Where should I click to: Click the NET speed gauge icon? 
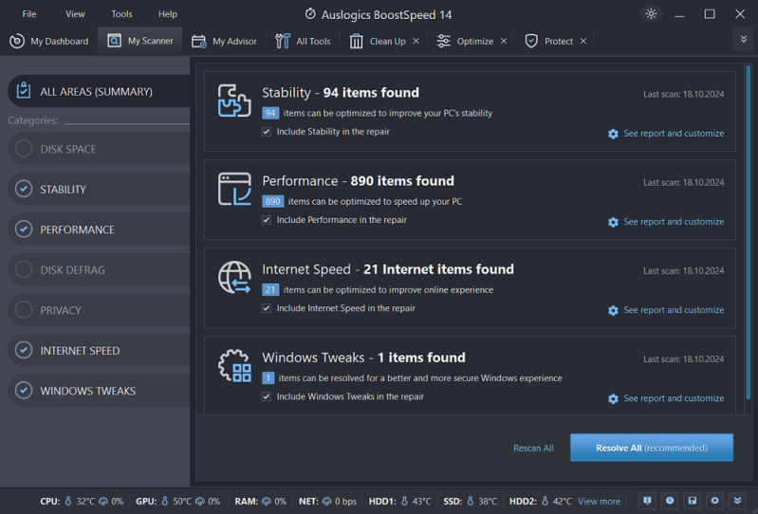[326, 502]
